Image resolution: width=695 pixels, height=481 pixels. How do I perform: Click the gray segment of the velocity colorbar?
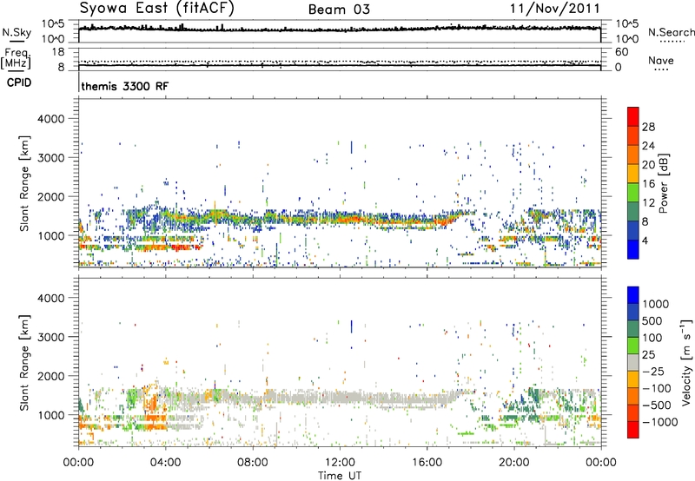coord(633,363)
